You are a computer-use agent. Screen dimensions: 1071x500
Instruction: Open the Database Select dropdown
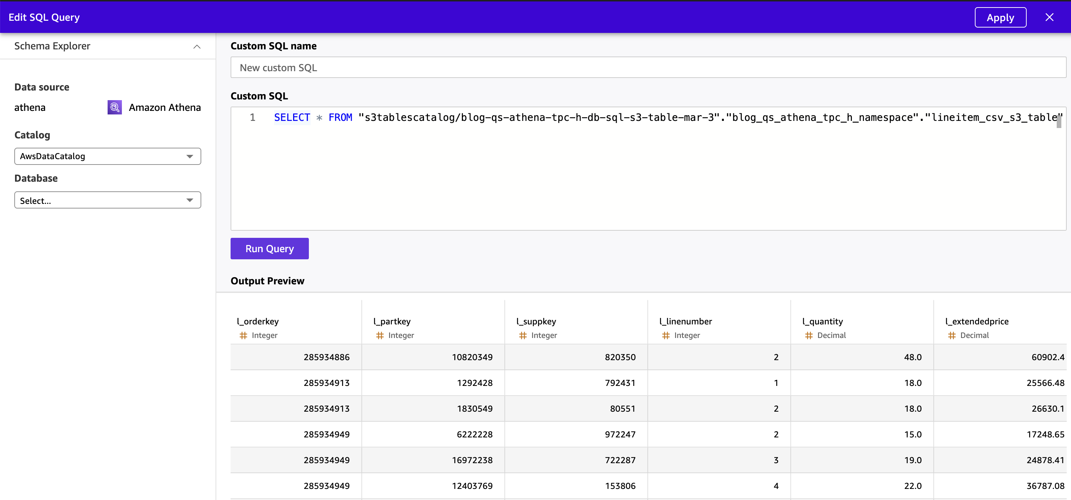point(107,201)
